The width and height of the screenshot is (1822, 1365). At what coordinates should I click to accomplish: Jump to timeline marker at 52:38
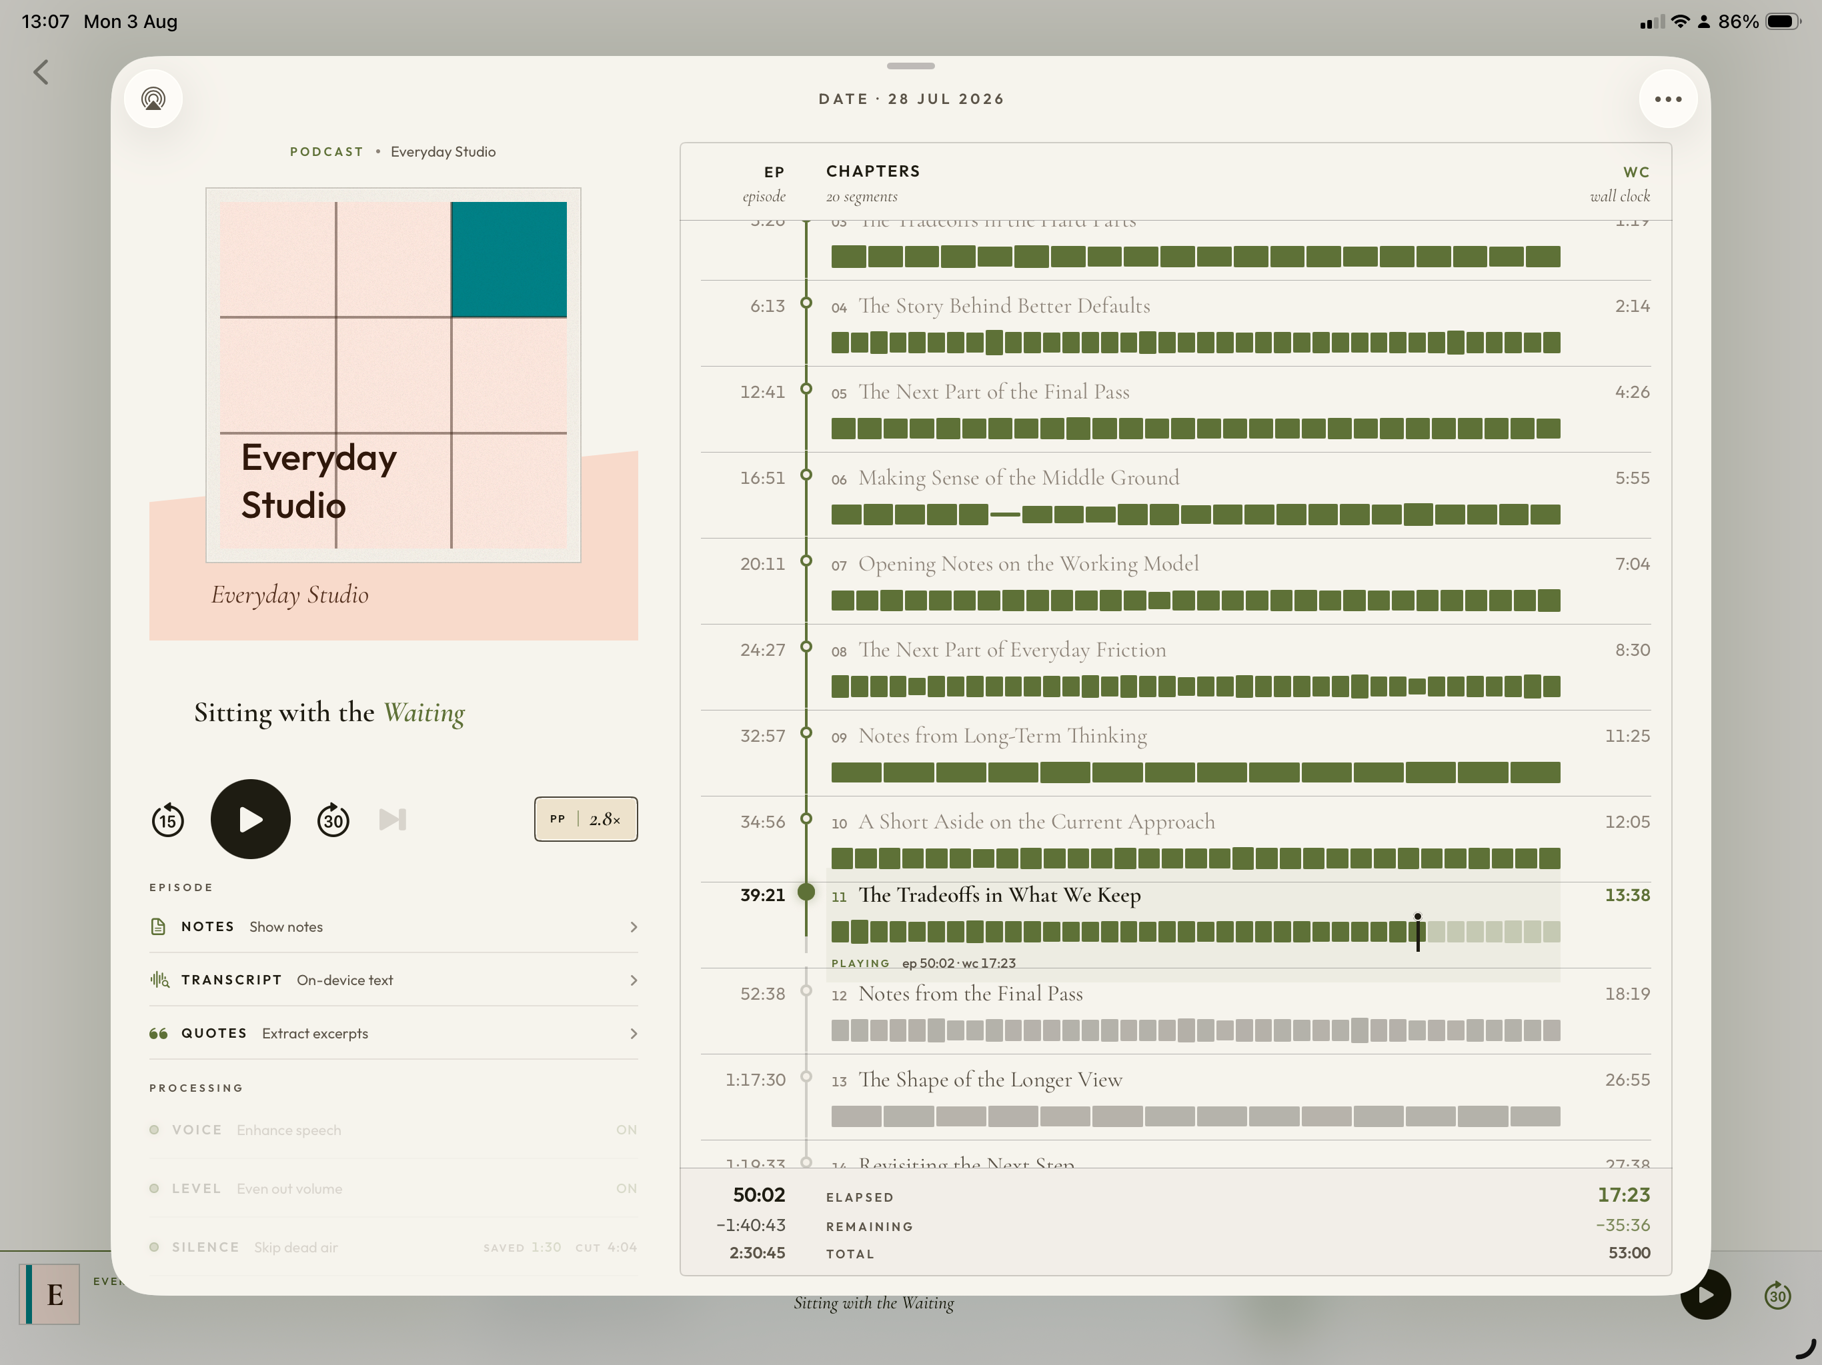pyautogui.click(x=806, y=990)
